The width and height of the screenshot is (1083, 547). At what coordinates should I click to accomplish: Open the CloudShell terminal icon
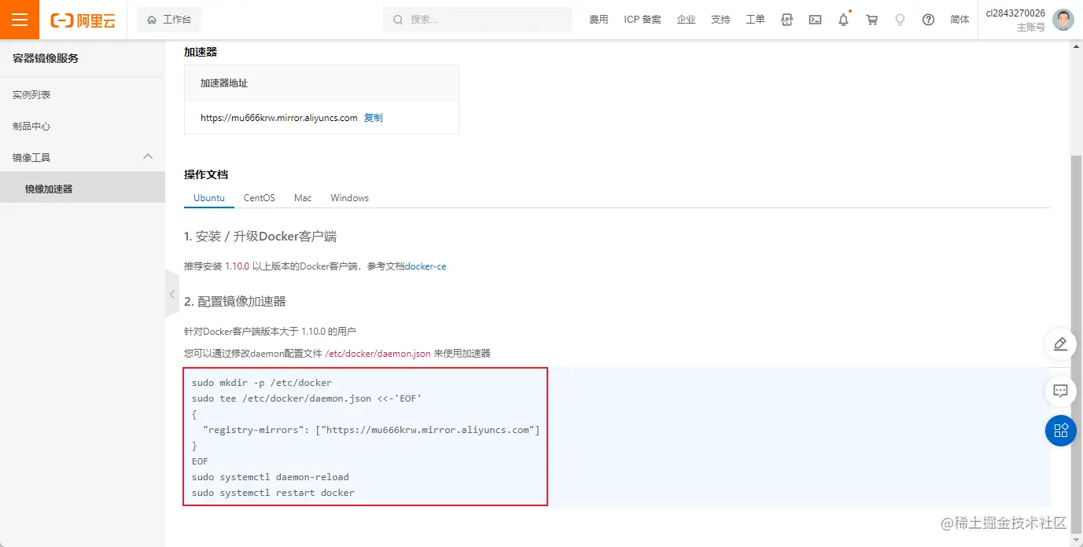815,19
